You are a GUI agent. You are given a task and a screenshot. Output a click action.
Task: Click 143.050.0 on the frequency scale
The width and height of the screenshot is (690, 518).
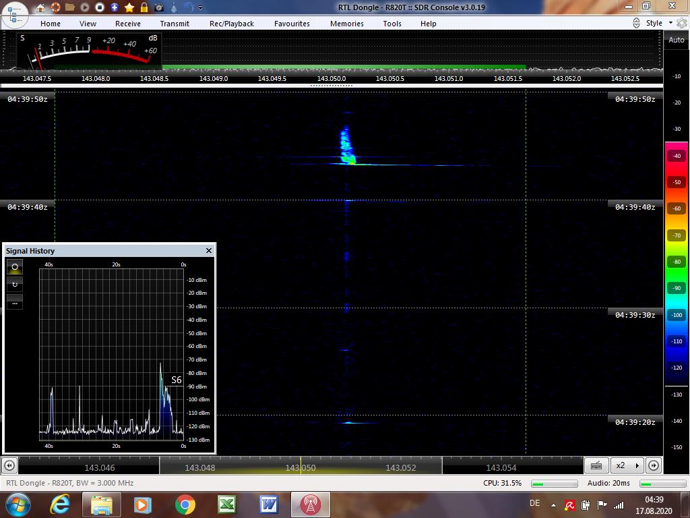pyautogui.click(x=332, y=78)
